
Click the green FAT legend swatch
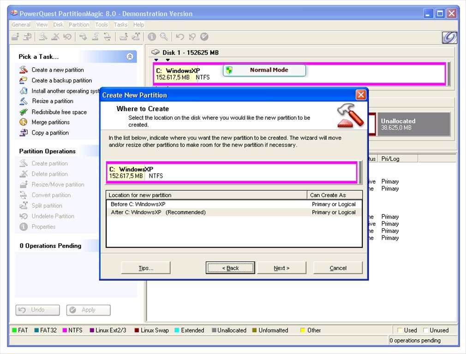pos(14,330)
